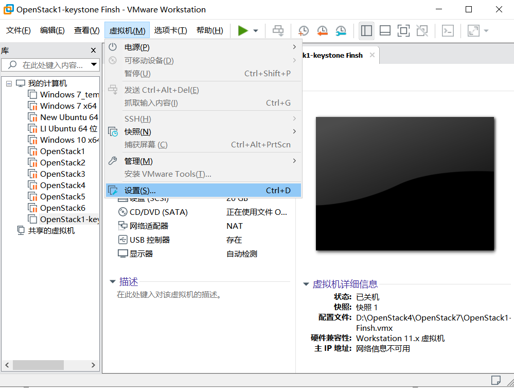This screenshot has width=514, height=388.
Task: Click the VMware icon in the bottom-right status bar
Action: tap(495, 379)
